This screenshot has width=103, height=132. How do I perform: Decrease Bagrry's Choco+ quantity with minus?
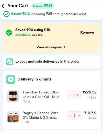tap(70, 116)
